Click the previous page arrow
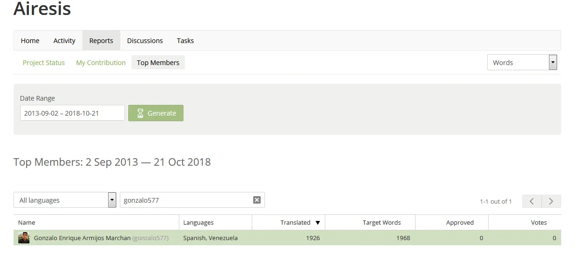Viewport: 578px width, 264px height. click(532, 201)
